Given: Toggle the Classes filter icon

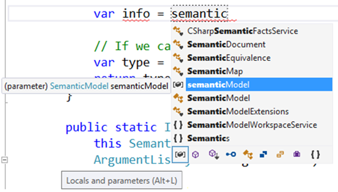Looking at the screenshot, I should coord(248,154).
